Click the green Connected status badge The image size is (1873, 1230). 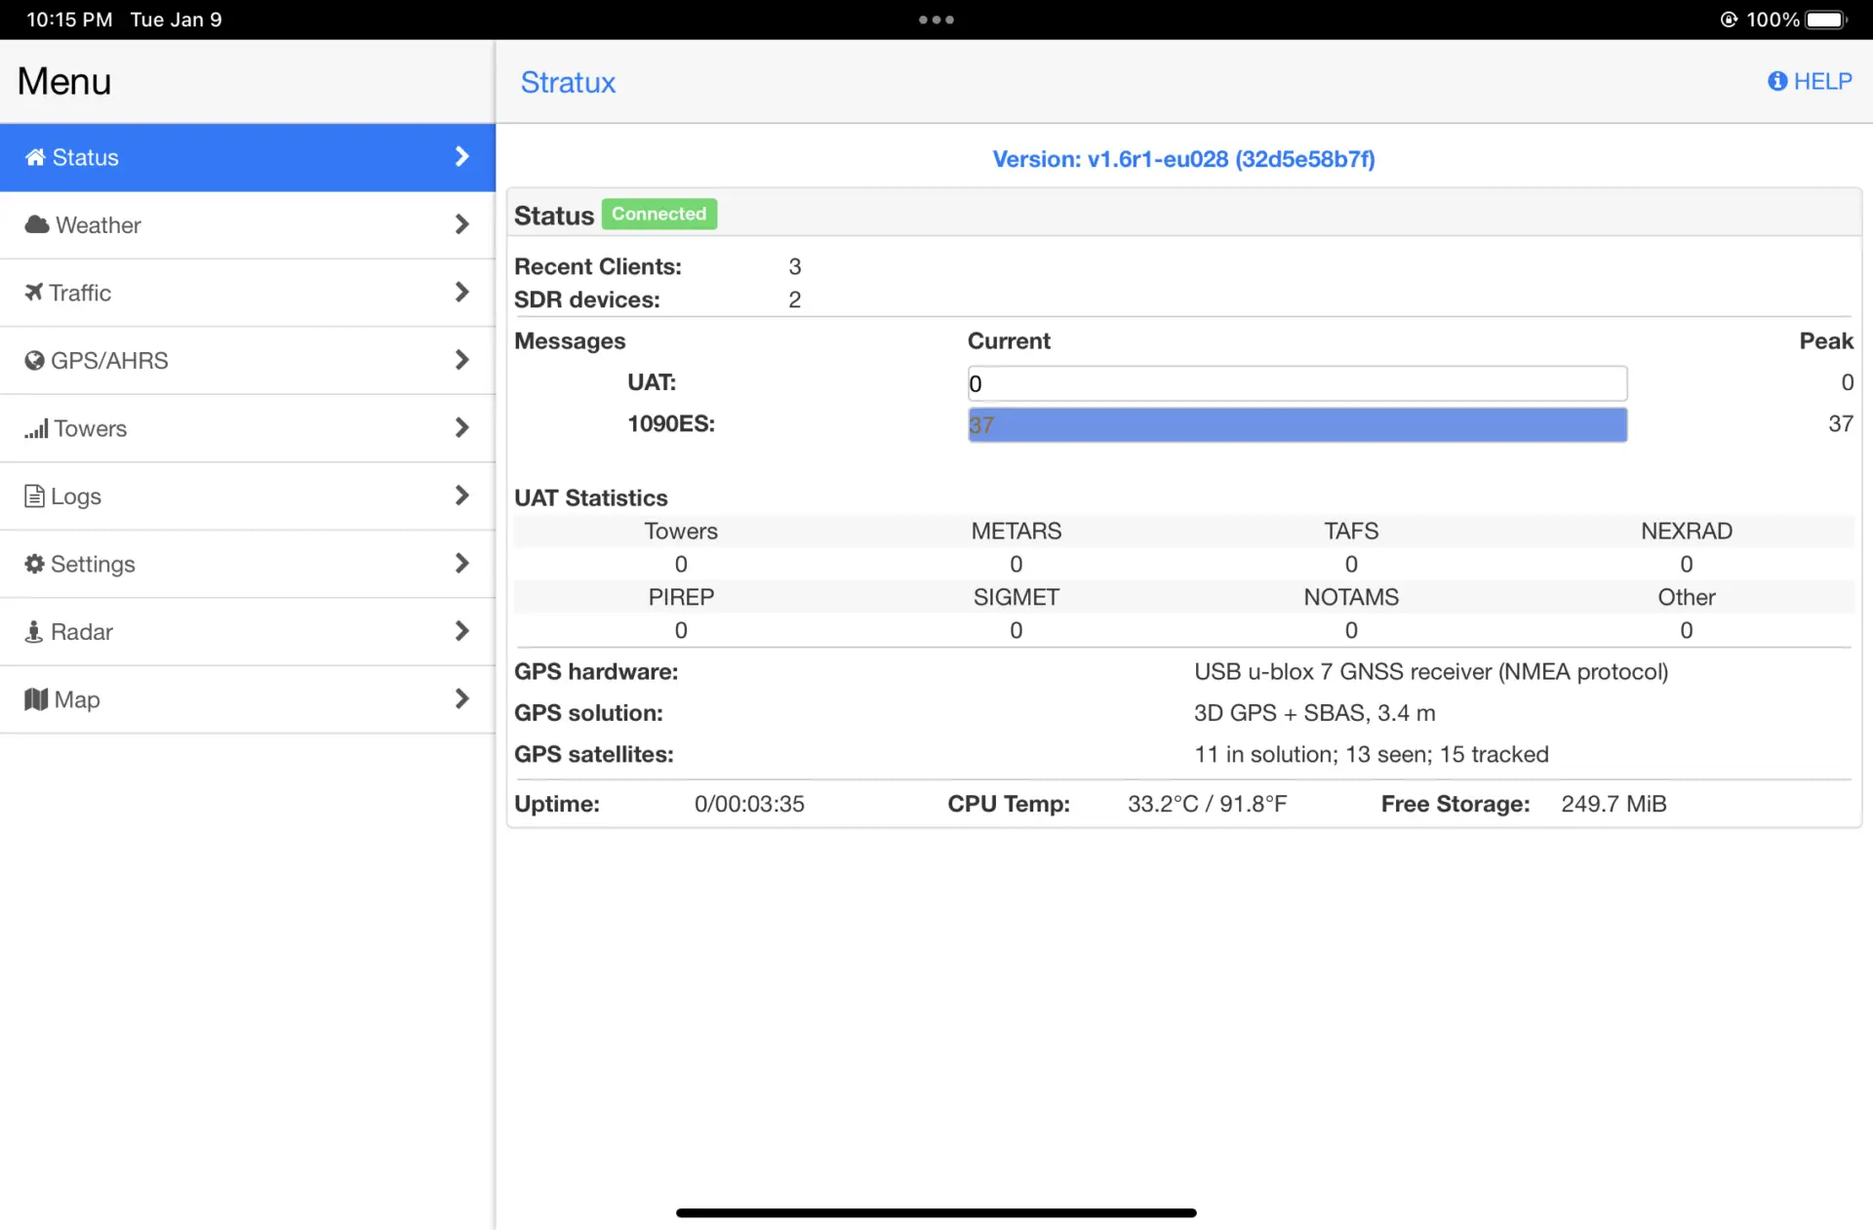click(659, 214)
